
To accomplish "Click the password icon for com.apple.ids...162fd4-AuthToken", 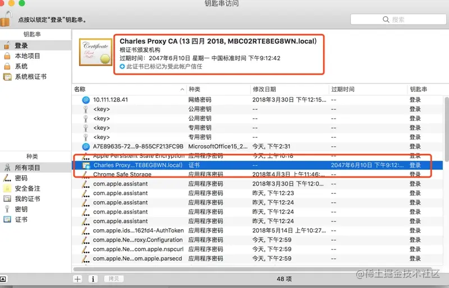I will coord(85,230).
